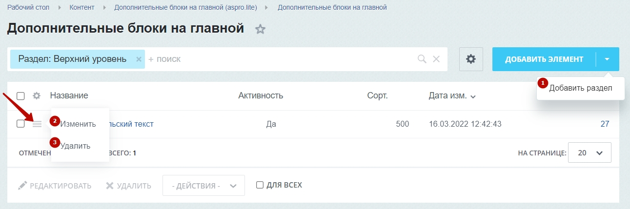
Task: Remove the 'Раздел: Верхний уровень' filter tag
Action: [x=139, y=59]
